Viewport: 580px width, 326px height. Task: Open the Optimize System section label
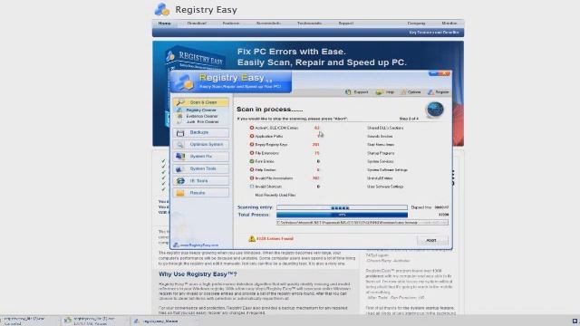point(207,145)
